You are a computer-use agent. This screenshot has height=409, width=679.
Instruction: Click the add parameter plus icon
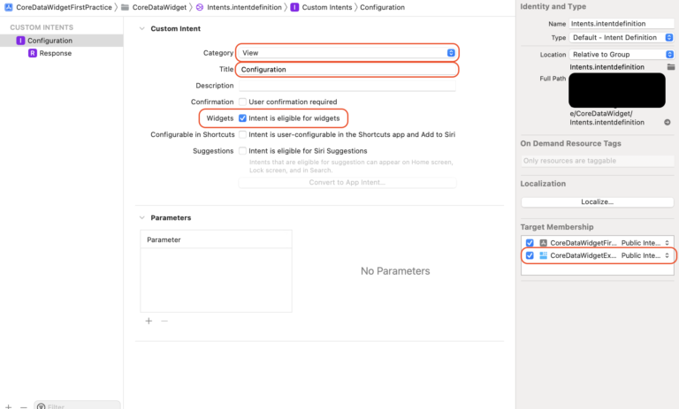pyautogui.click(x=149, y=321)
